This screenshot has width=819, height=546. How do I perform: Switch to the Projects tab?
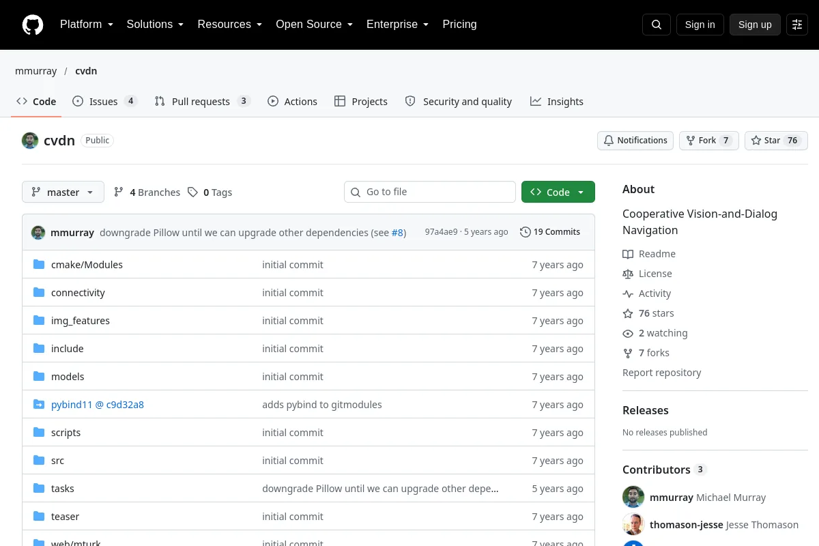361,102
